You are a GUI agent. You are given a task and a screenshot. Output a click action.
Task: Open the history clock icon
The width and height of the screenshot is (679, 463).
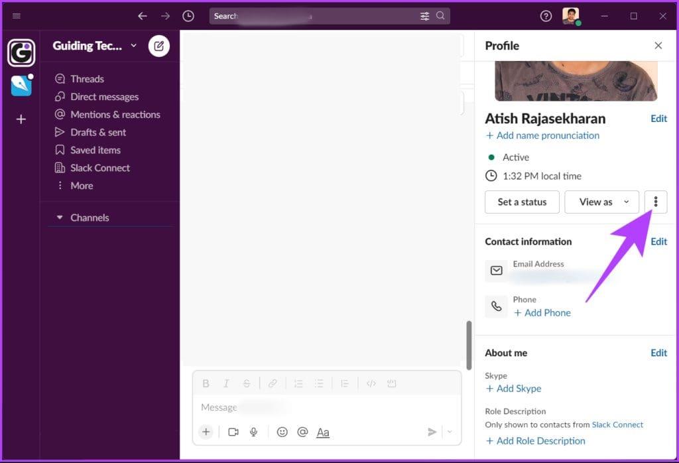(x=188, y=16)
